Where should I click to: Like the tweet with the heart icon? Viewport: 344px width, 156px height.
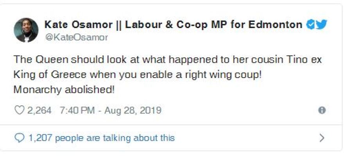[x=19, y=110]
